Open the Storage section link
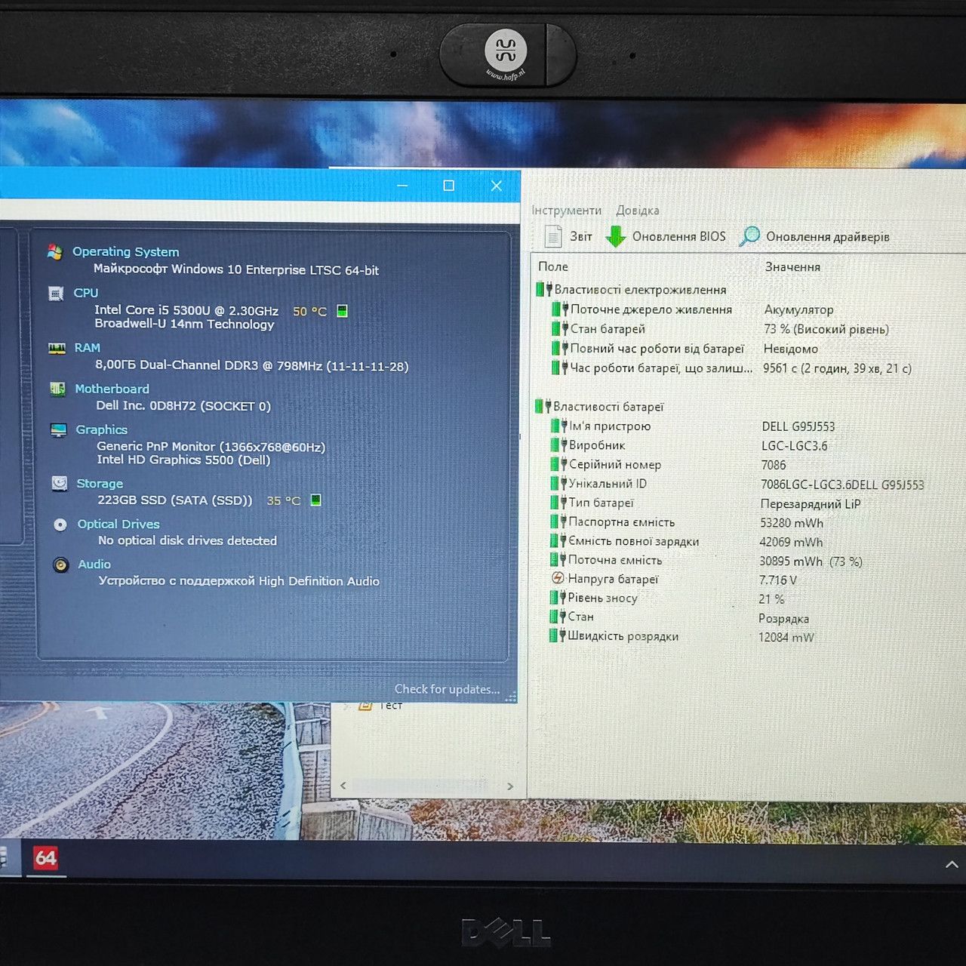Screen dimensions: 966x966 click(x=99, y=484)
